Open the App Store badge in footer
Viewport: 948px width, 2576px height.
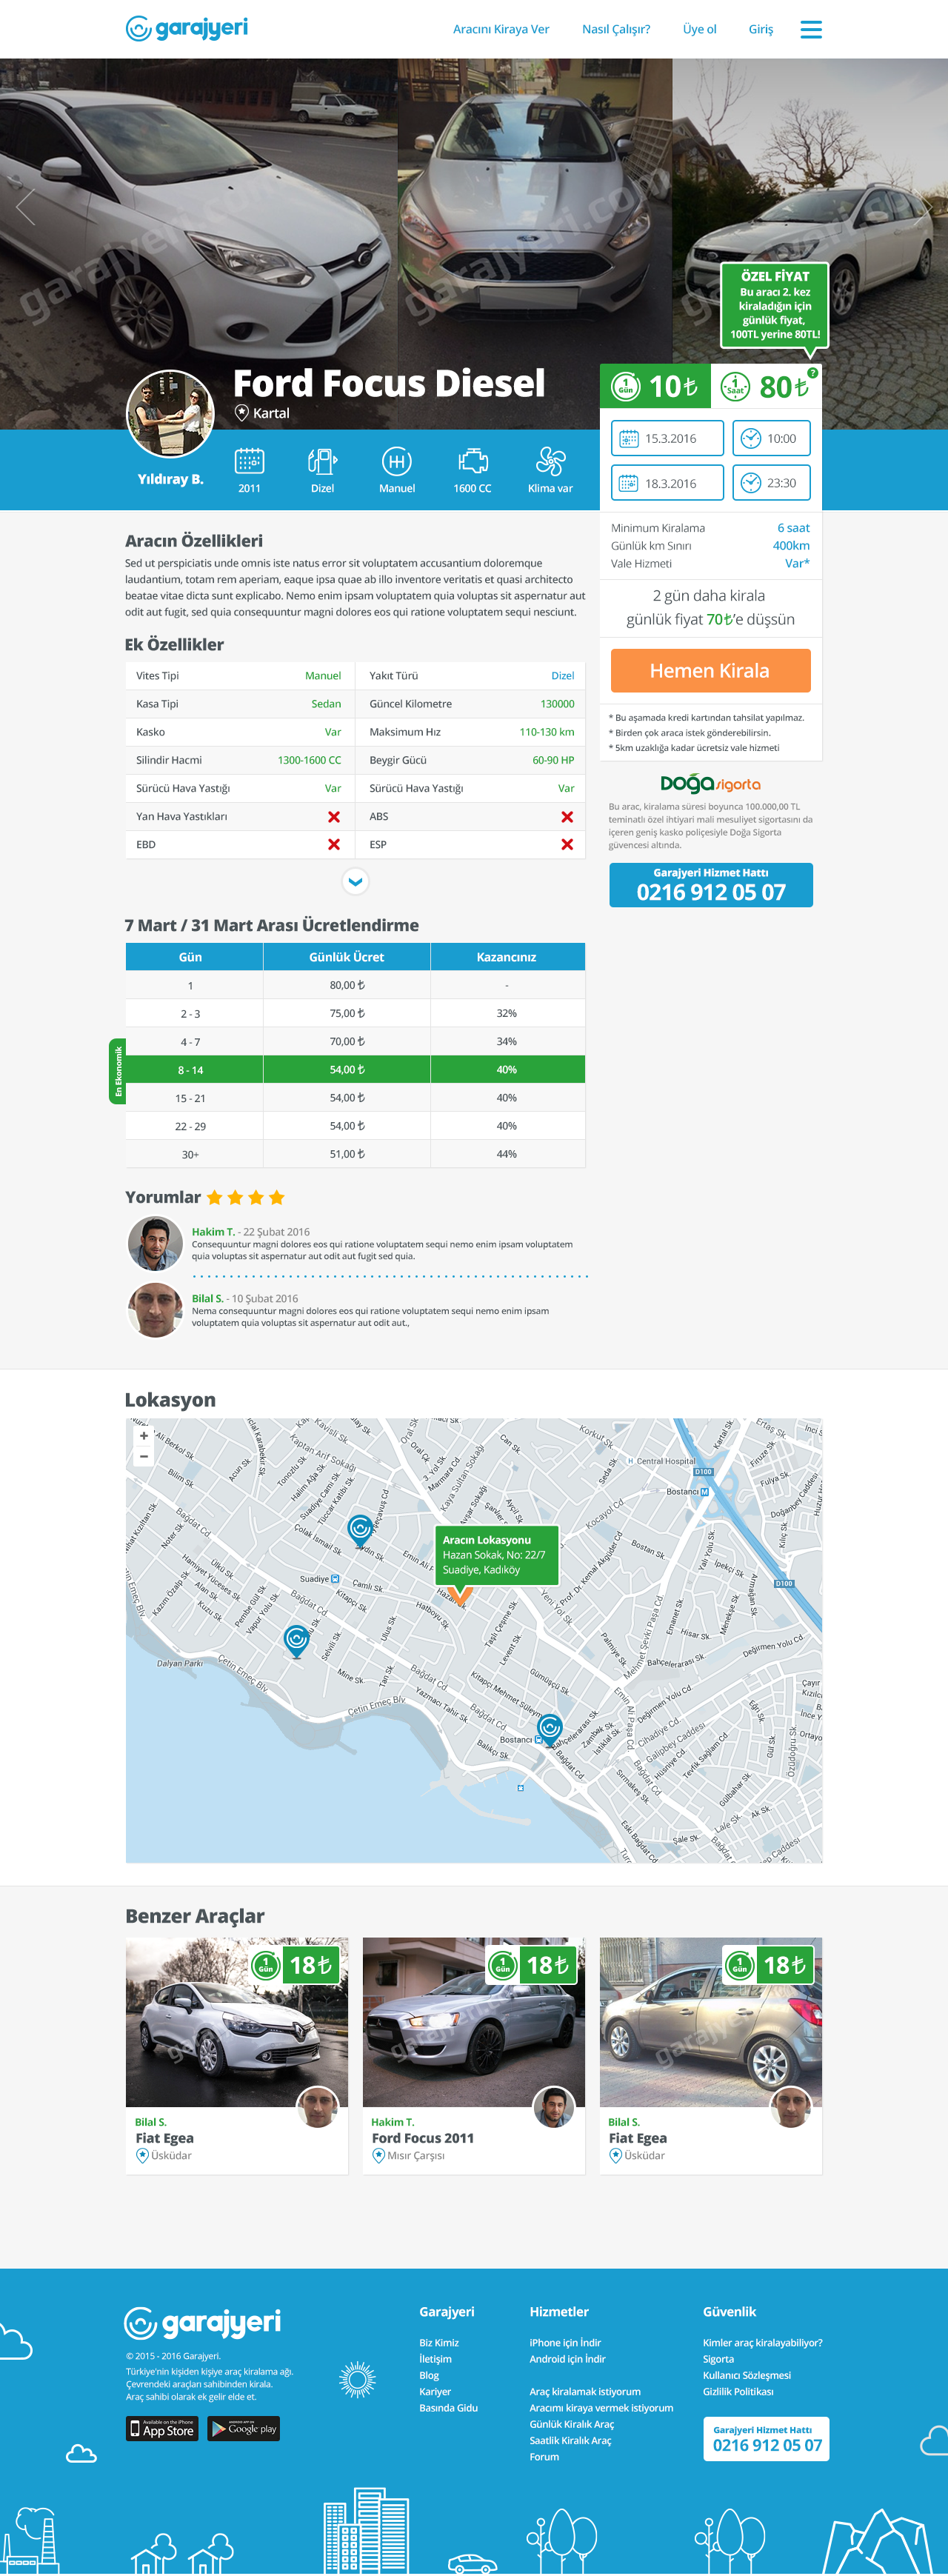click(162, 2428)
